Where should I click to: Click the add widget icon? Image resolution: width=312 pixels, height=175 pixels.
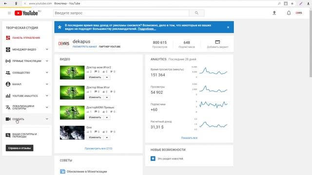[x=217, y=42]
